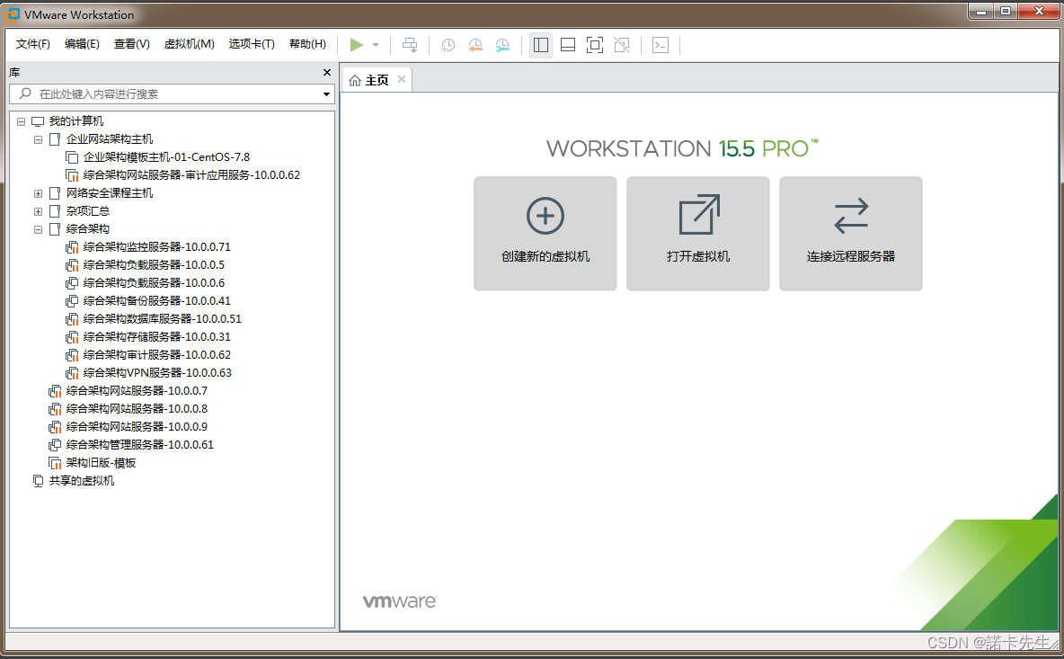1064x659 pixels.
Task: Click the green power on (play) button
Action: 356,45
